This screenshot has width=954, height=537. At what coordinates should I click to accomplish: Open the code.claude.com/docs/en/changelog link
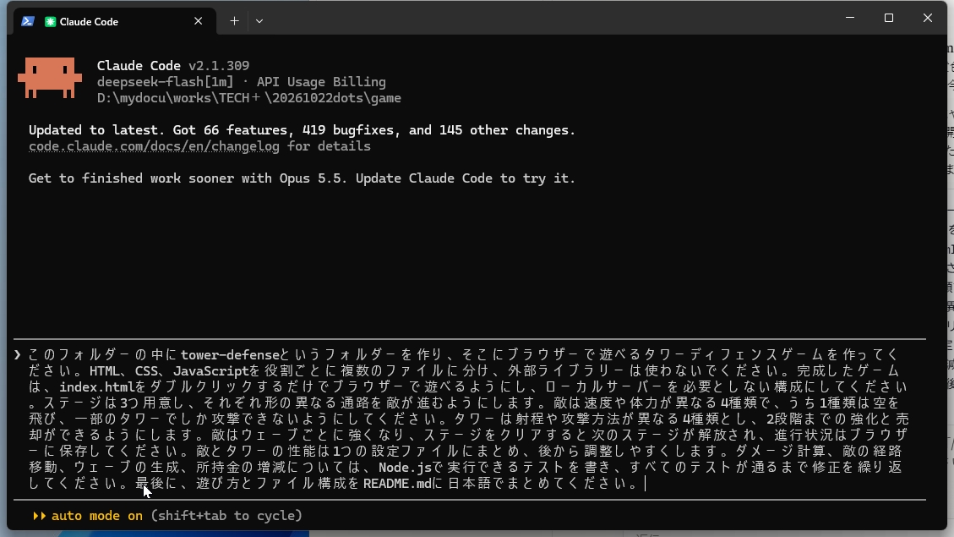click(154, 146)
